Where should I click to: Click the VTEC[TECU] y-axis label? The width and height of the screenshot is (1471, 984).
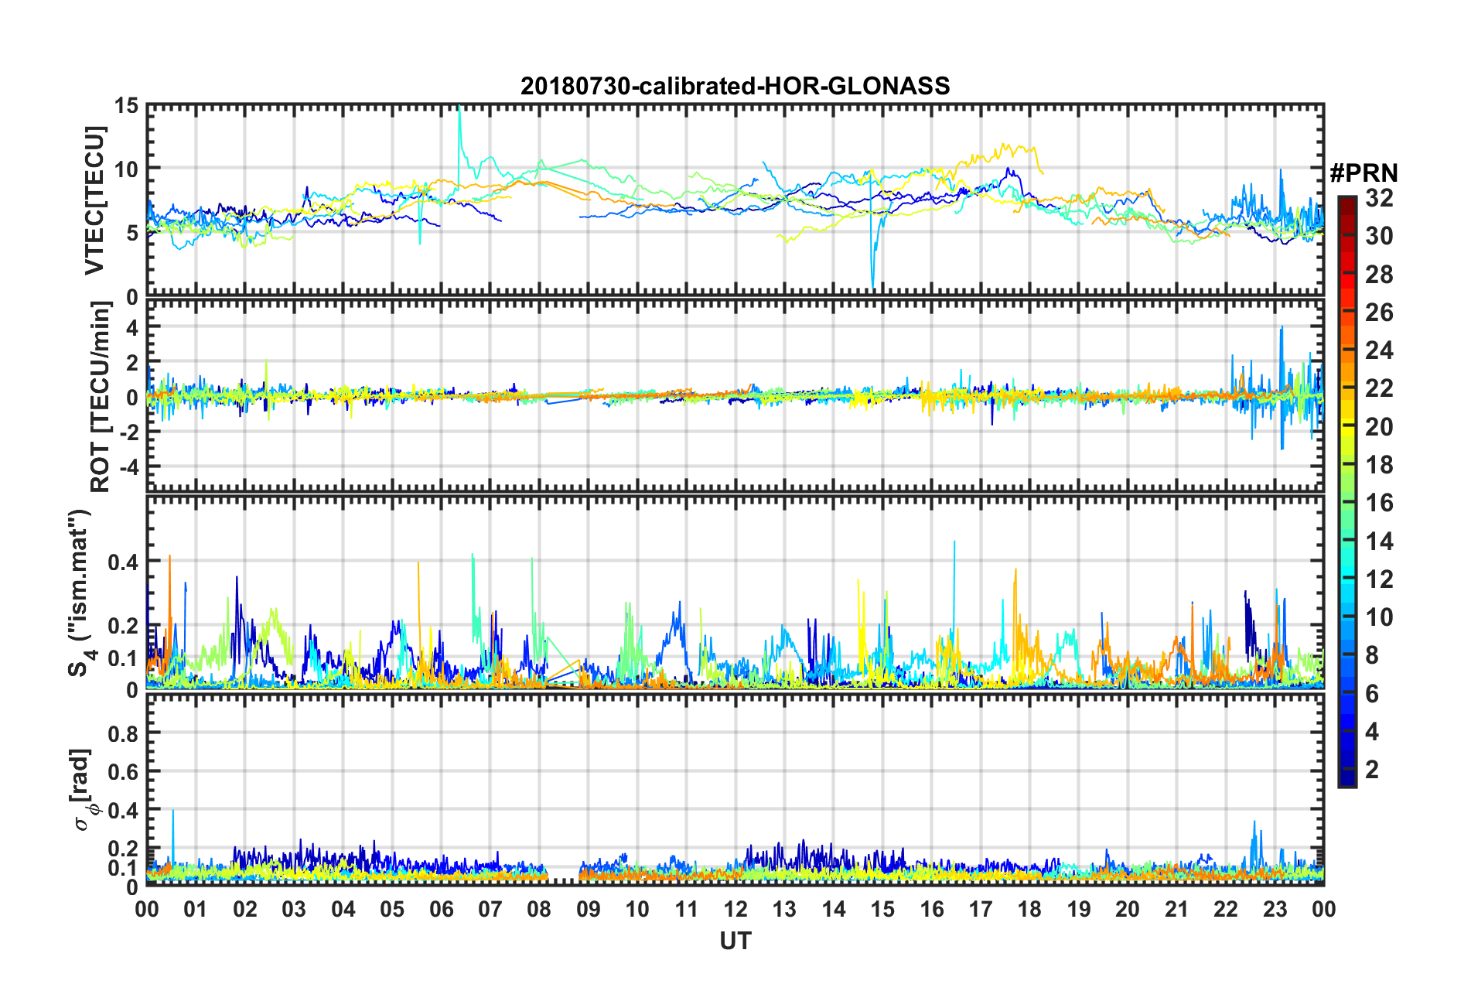94,201
